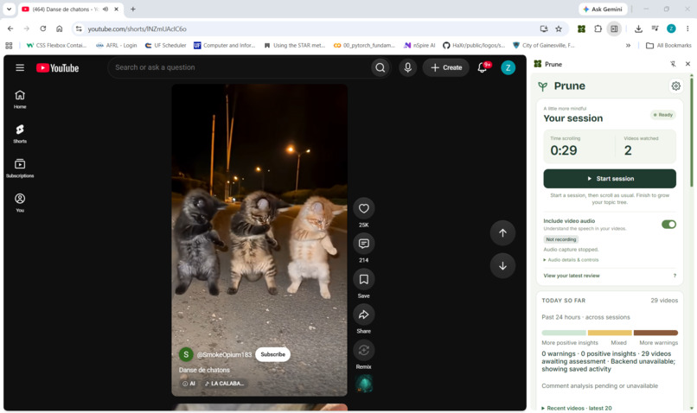
Task: Bookmark this page with star icon
Action: (x=559, y=29)
